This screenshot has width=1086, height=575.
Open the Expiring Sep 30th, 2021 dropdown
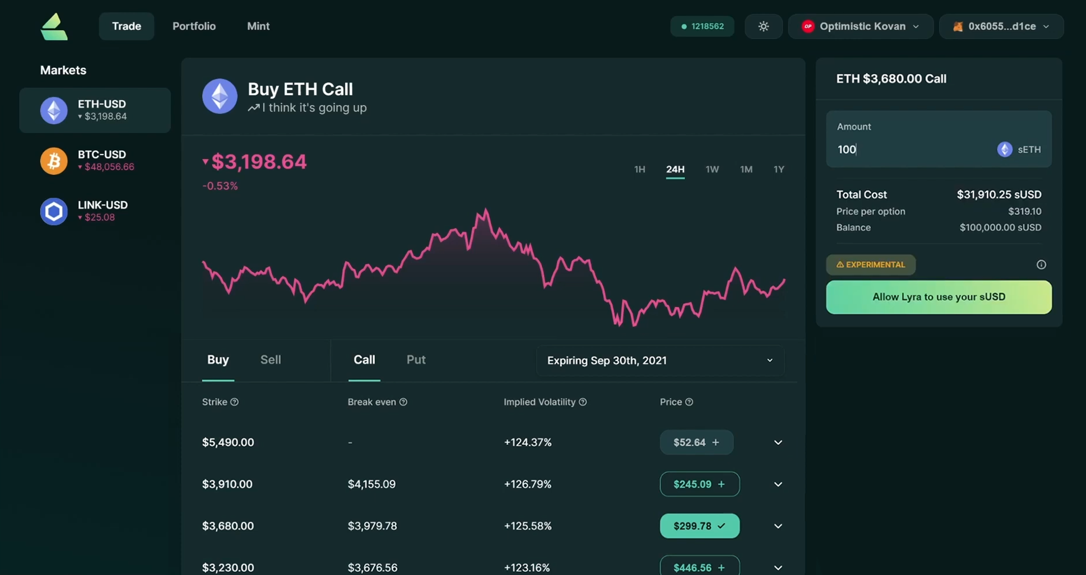tap(659, 360)
